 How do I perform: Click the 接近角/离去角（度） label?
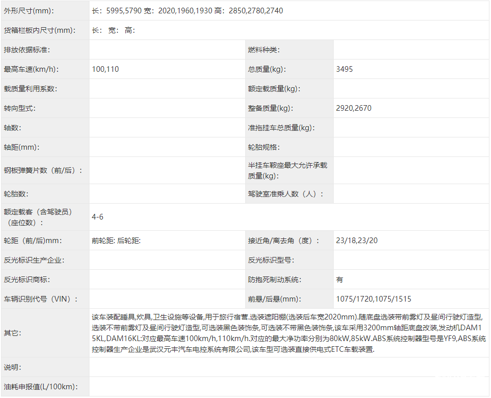[x=283, y=241]
